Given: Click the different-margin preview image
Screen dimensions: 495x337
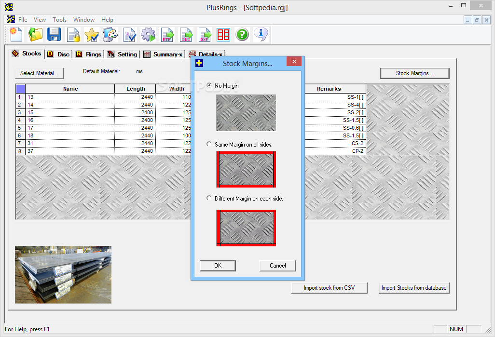Looking at the screenshot, I should (246, 228).
